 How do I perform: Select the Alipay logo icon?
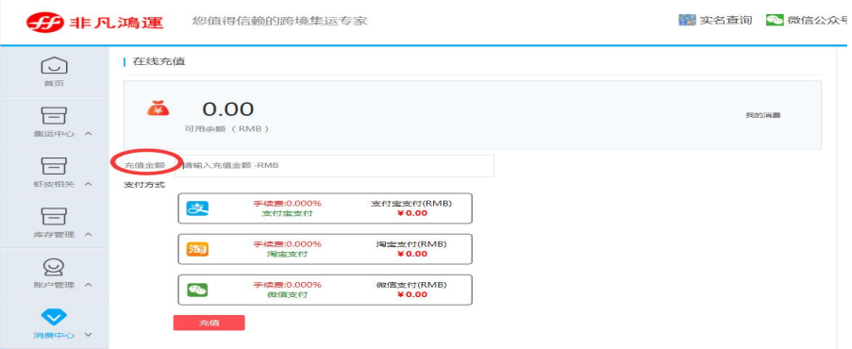point(198,208)
